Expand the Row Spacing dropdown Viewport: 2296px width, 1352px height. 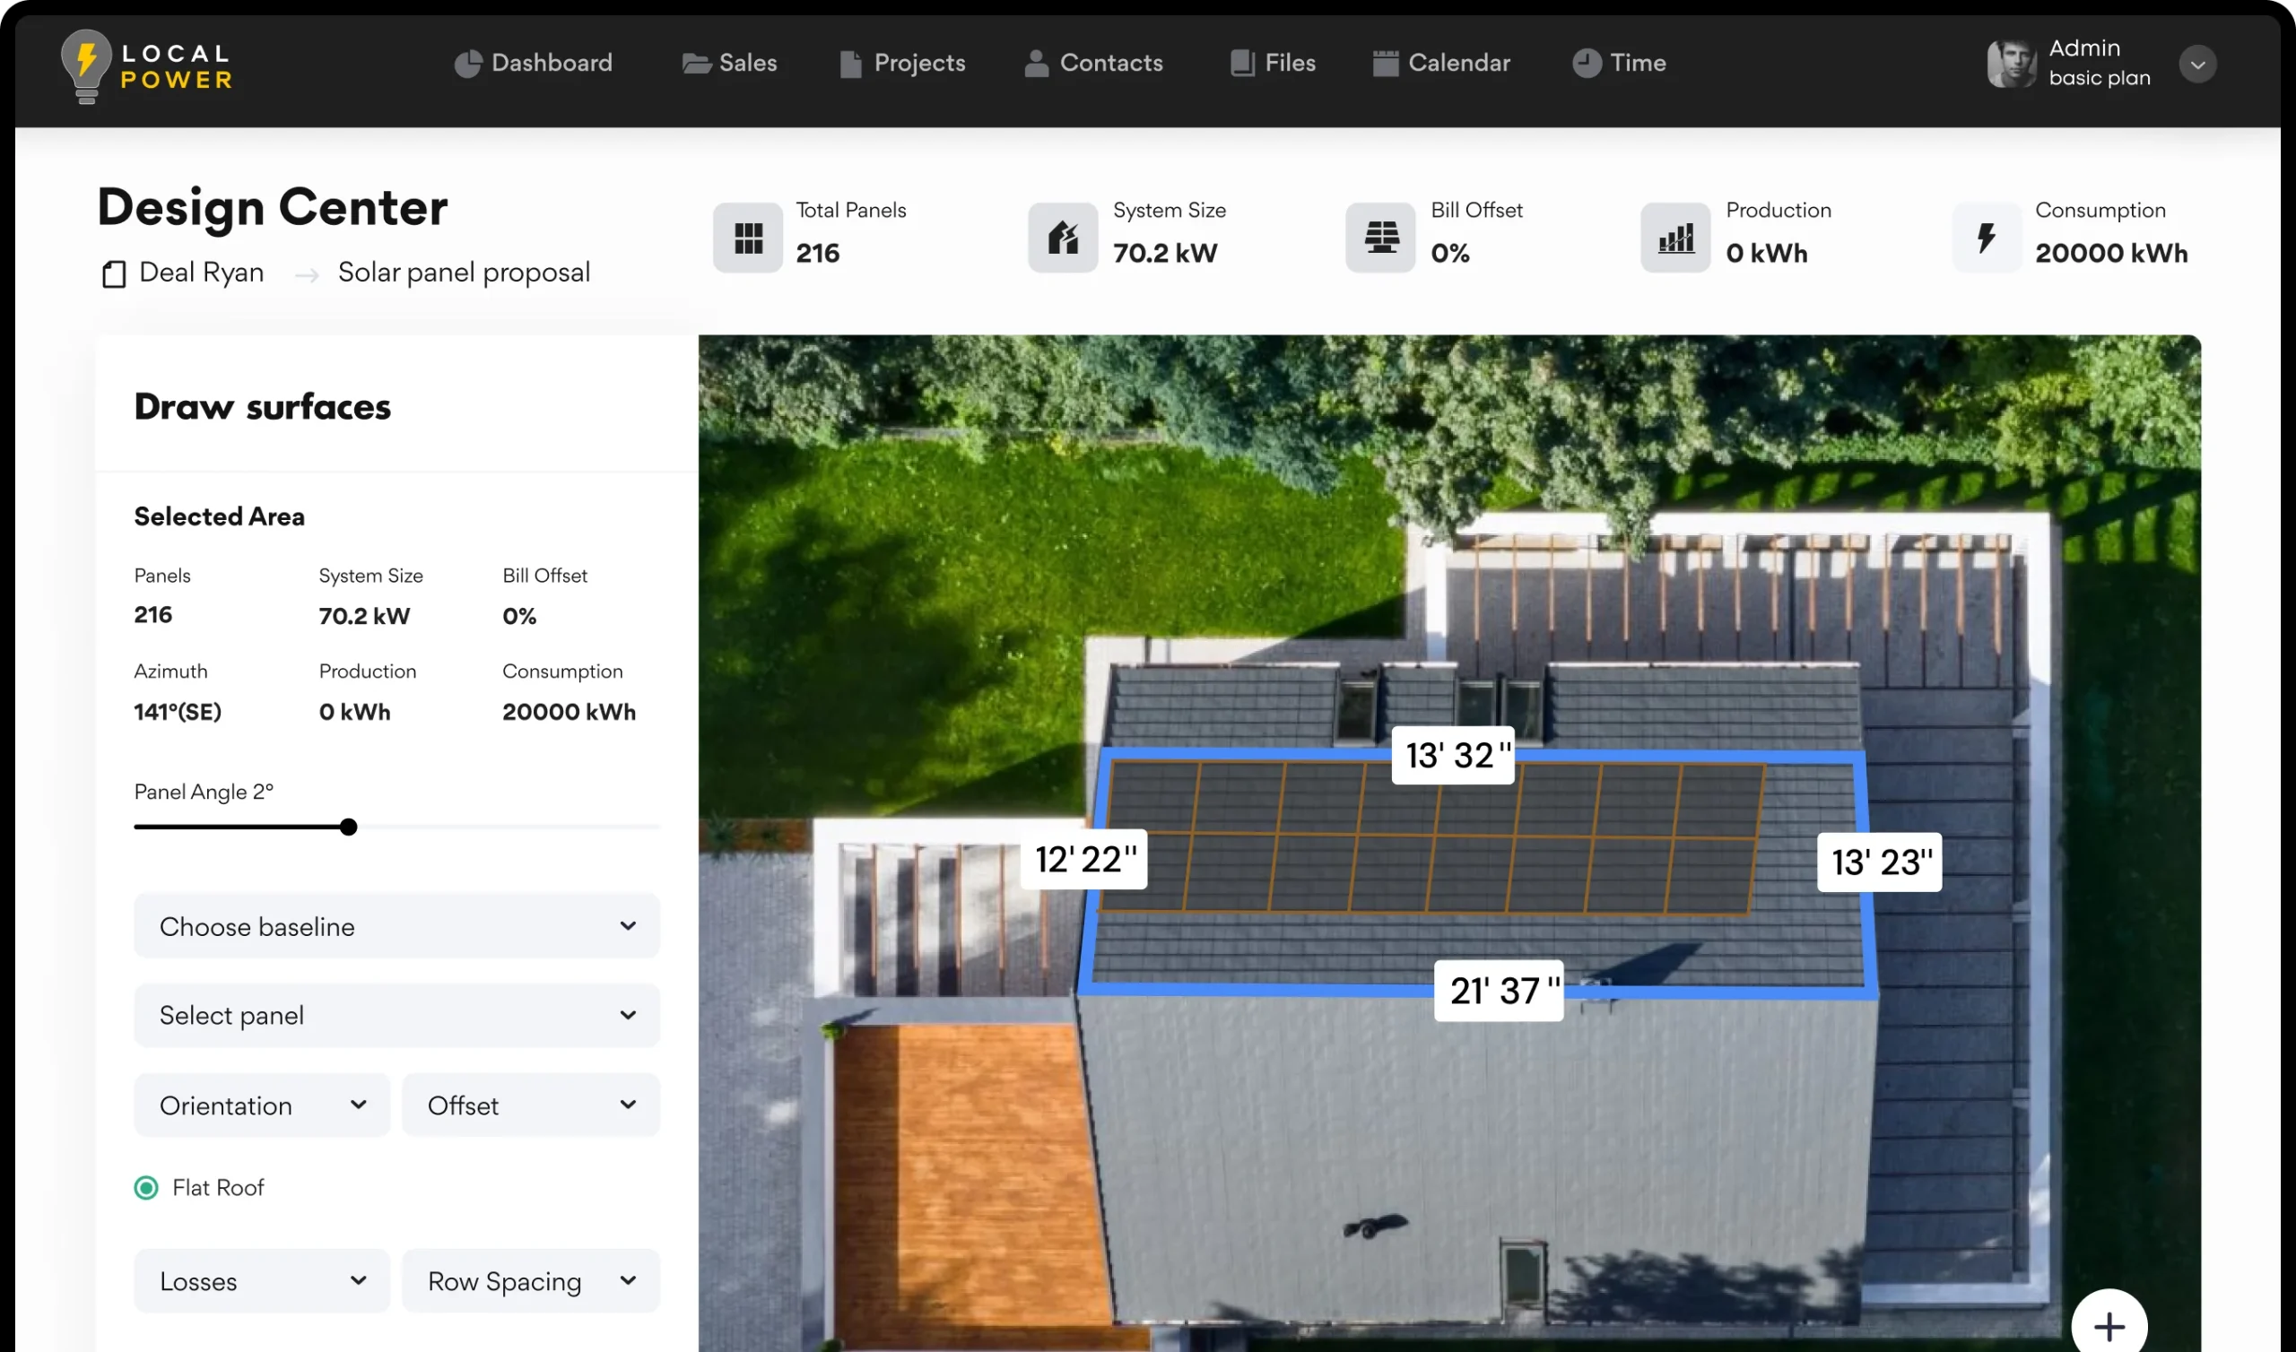(x=530, y=1282)
